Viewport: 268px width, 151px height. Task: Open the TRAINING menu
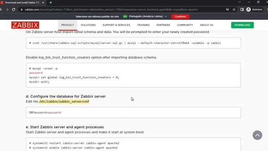pos(143,25)
